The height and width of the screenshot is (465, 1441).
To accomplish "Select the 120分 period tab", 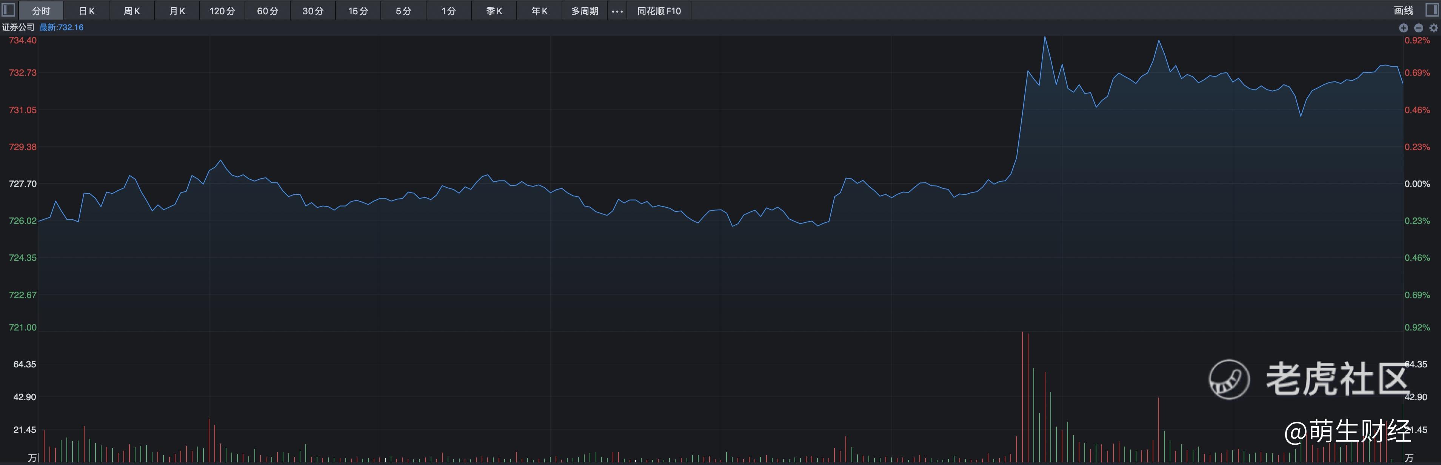I will [222, 11].
